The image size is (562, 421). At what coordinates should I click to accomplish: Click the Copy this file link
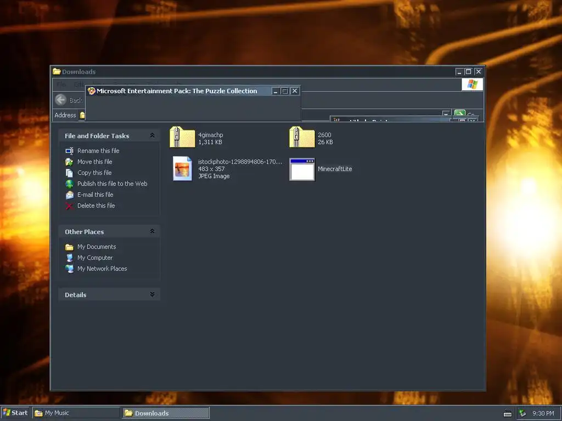point(94,173)
